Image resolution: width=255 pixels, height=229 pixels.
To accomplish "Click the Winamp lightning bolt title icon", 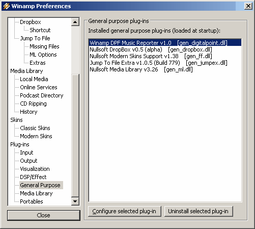I will pyautogui.click(x=7, y=6).
